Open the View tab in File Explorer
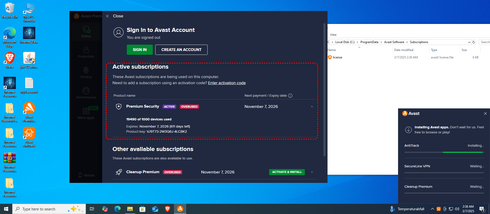 coord(333,35)
